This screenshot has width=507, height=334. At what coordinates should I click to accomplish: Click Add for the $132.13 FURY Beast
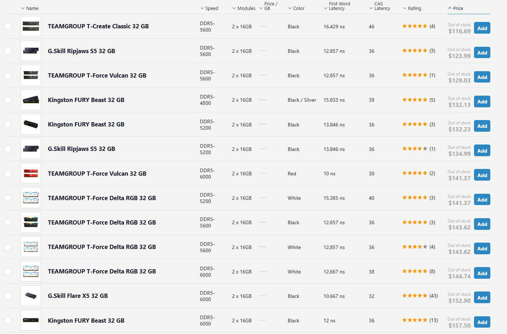482,102
